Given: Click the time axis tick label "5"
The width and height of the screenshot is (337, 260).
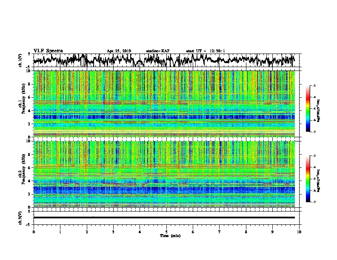Looking at the screenshot, I should pos(166,232).
